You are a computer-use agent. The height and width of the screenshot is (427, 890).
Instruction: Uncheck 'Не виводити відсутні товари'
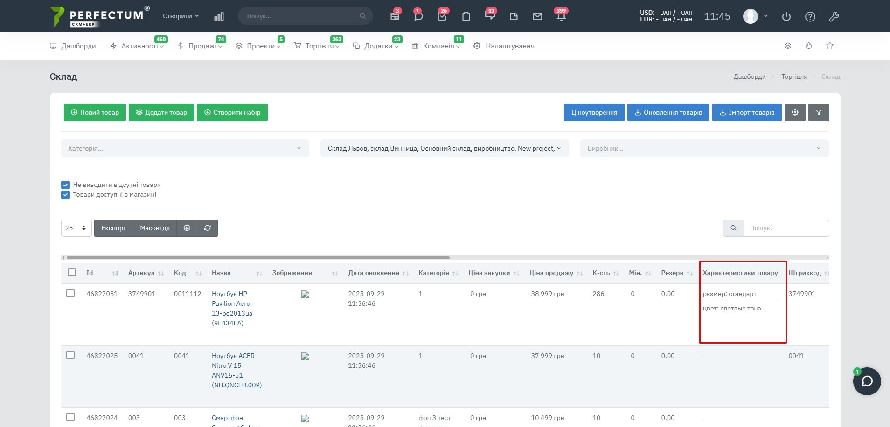point(65,185)
